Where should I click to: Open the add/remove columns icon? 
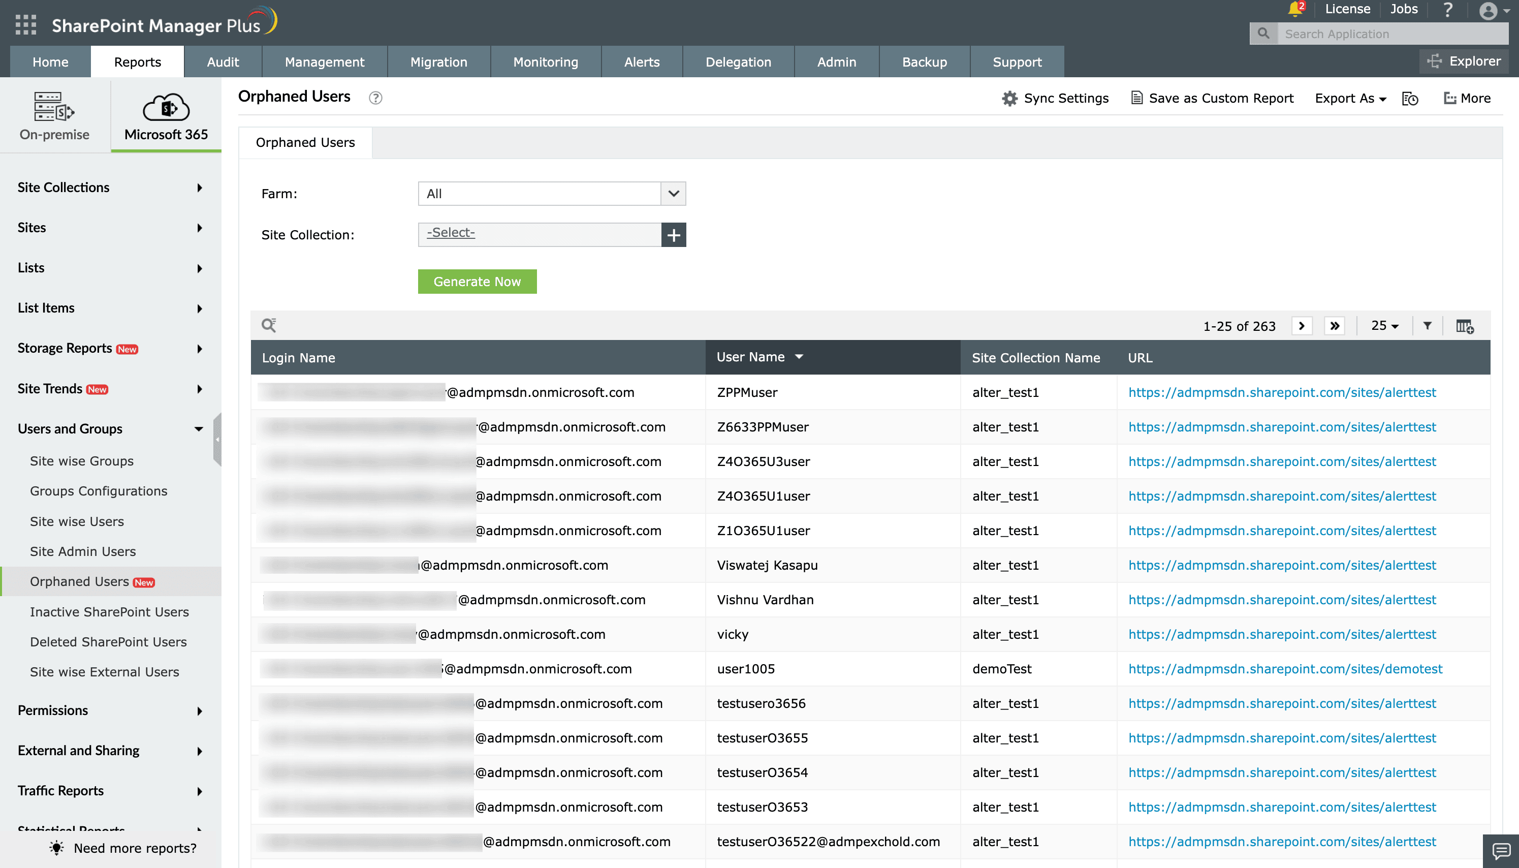(1464, 326)
